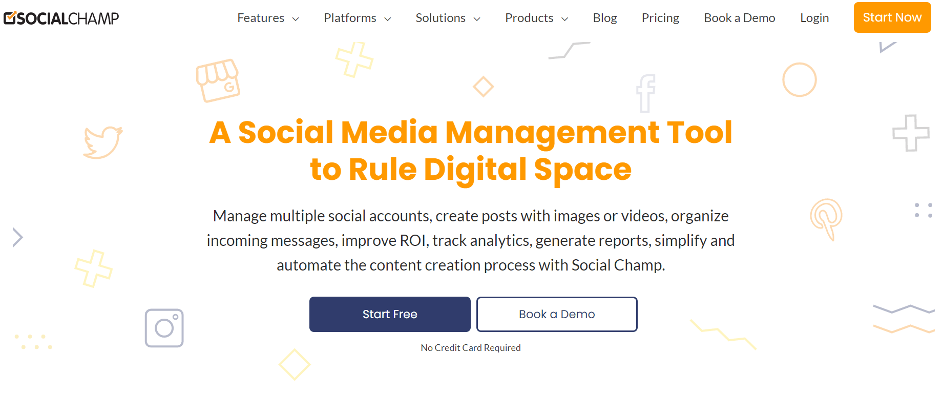Open Book a Demo in navigation bar
The image size is (943, 394).
pos(740,18)
